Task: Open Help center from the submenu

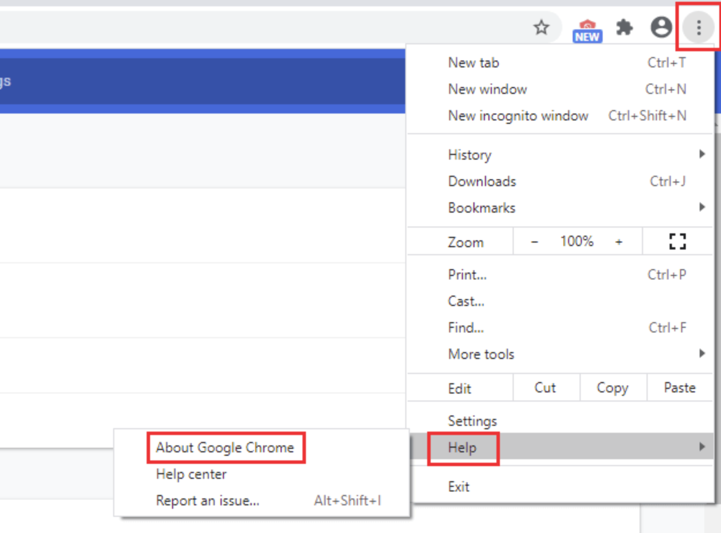Action: (x=262, y=474)
